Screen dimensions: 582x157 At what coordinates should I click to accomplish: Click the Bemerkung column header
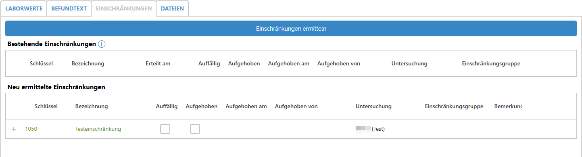(508, 107)
